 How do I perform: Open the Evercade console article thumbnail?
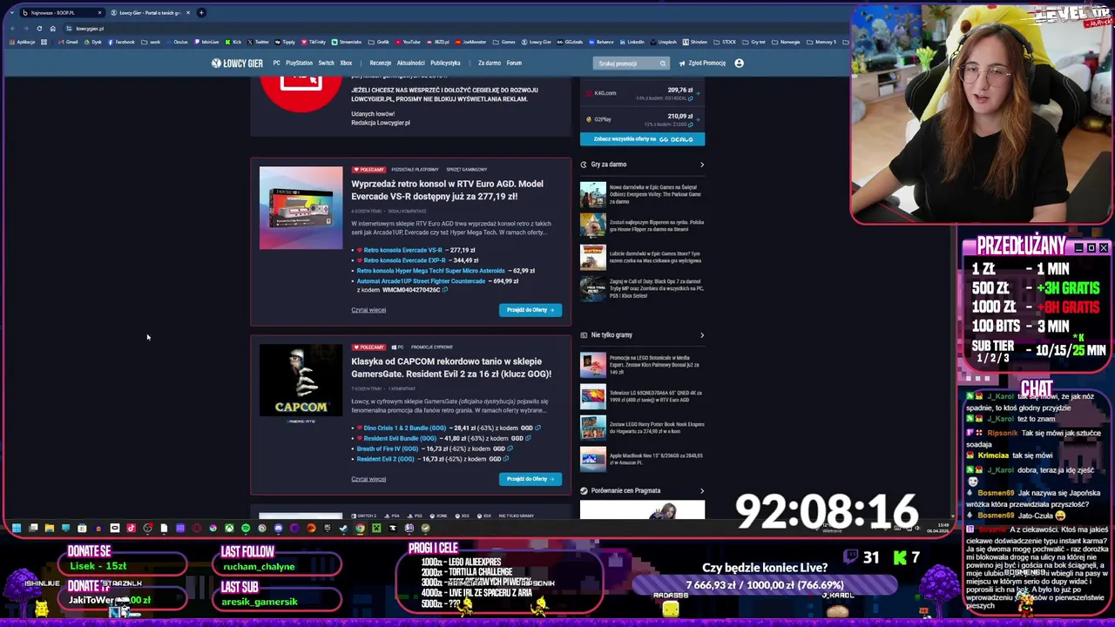pos(301,207)
